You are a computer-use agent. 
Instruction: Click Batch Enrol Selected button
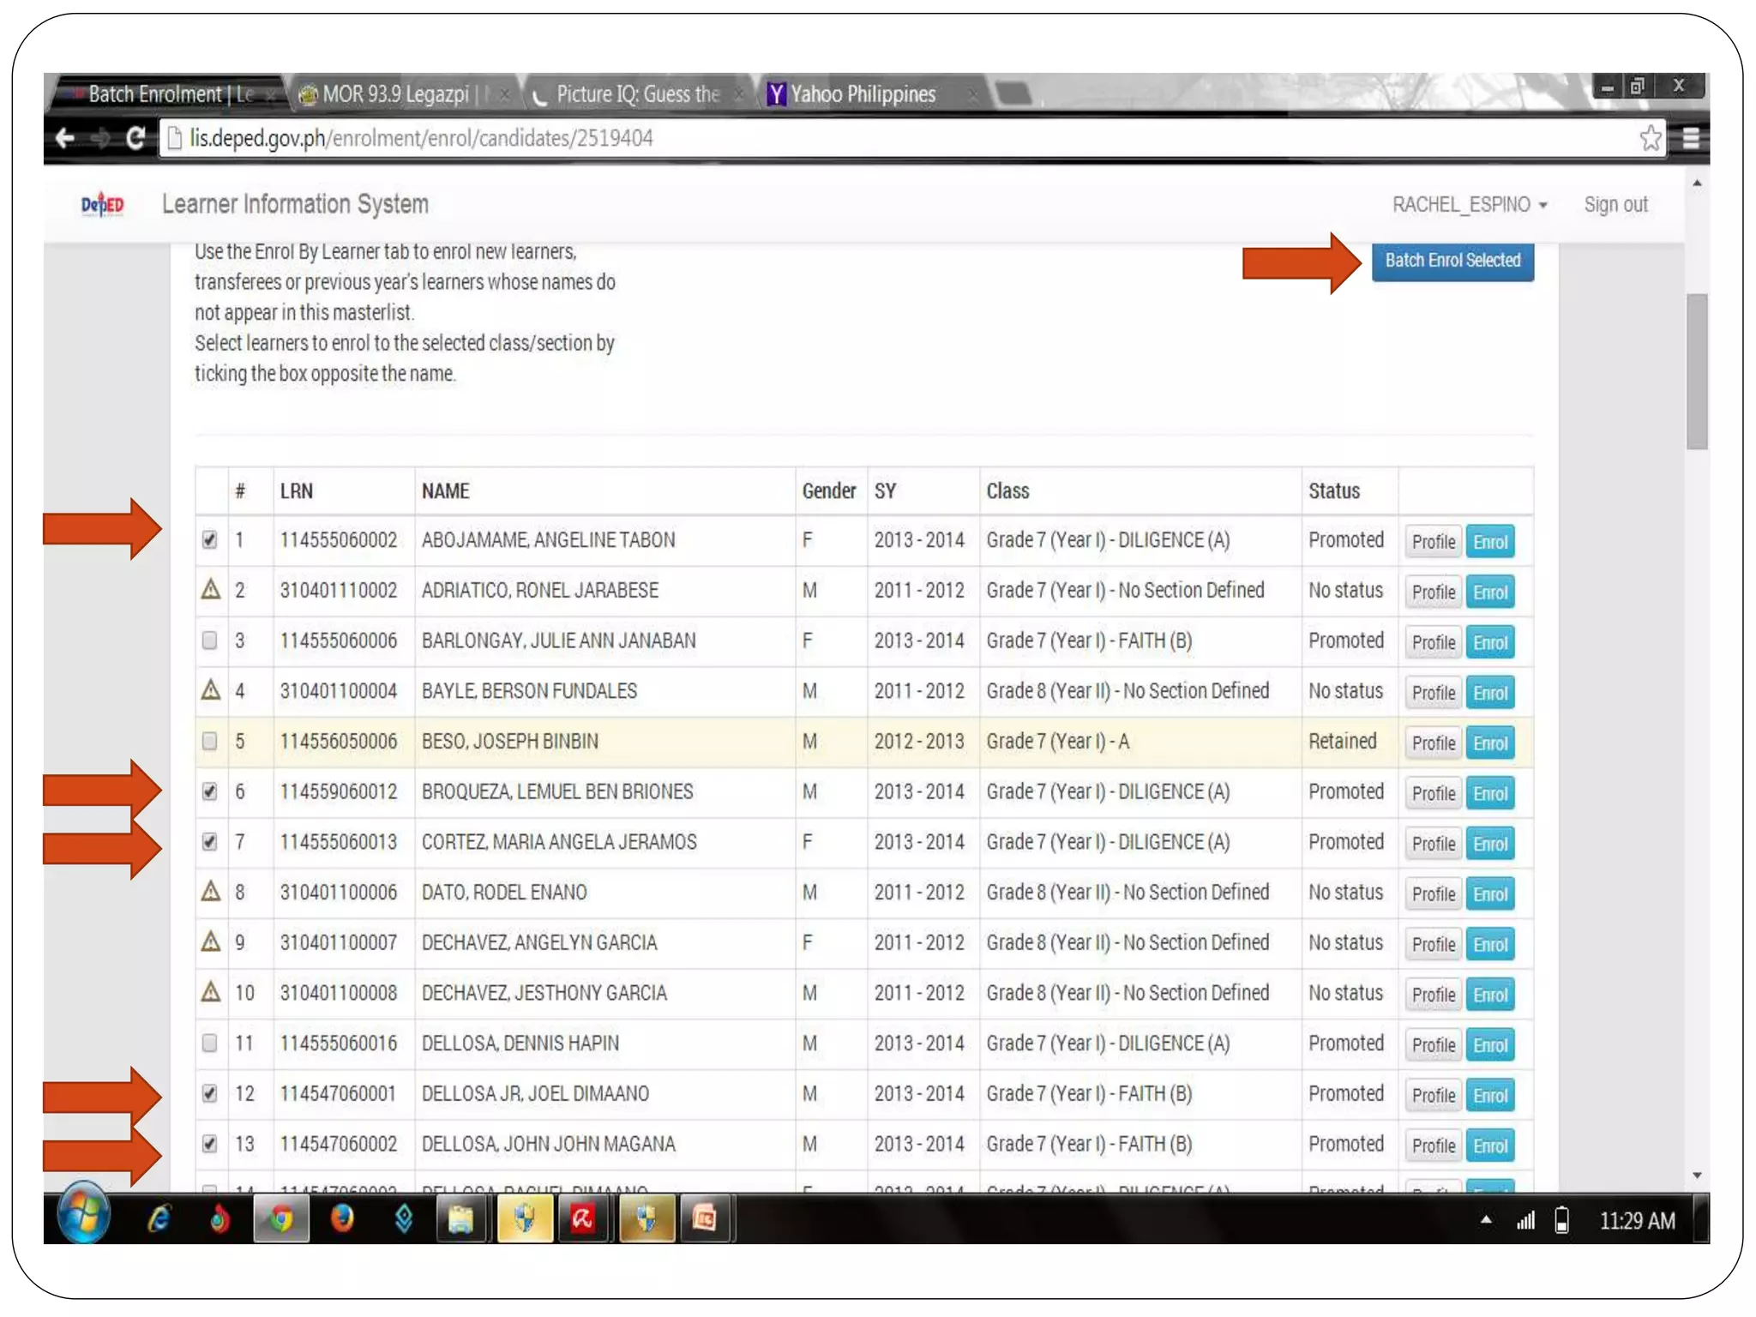point(1452,261)
